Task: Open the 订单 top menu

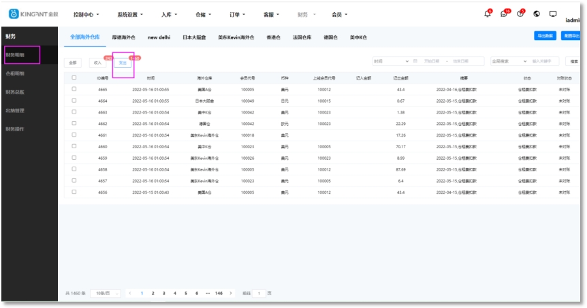Action: click(x=235, y=14)
